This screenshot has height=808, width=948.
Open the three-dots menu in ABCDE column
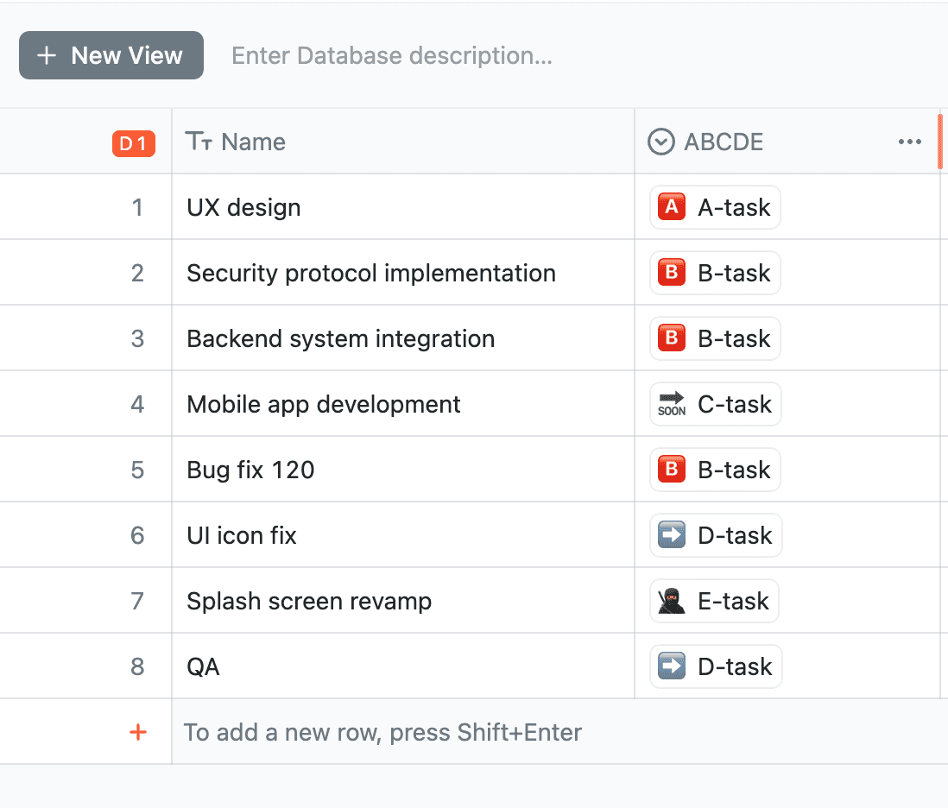(x=909, y=142)
